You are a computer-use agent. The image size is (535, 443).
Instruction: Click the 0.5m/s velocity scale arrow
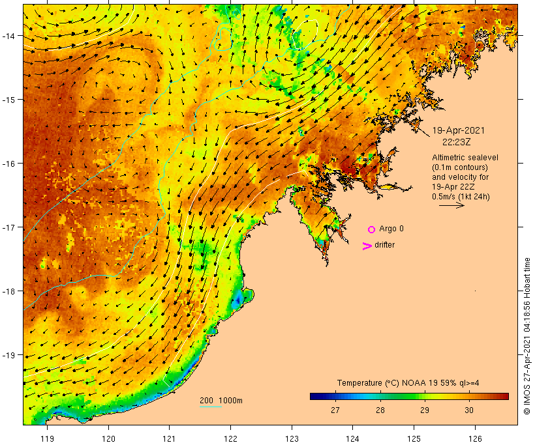[451, 205]
